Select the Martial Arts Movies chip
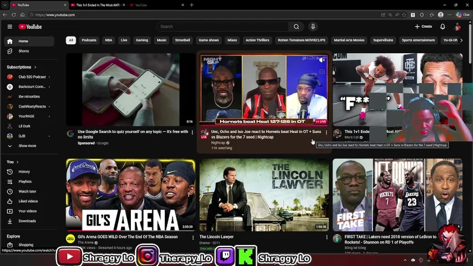The width and height of the screenshot is (473, 266). (x=349, y=40)
